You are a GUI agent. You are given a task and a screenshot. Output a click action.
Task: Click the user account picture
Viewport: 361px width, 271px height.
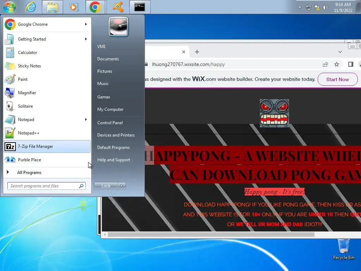point(118,27)
